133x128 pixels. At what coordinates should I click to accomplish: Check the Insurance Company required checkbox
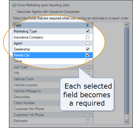click(88, 37)
